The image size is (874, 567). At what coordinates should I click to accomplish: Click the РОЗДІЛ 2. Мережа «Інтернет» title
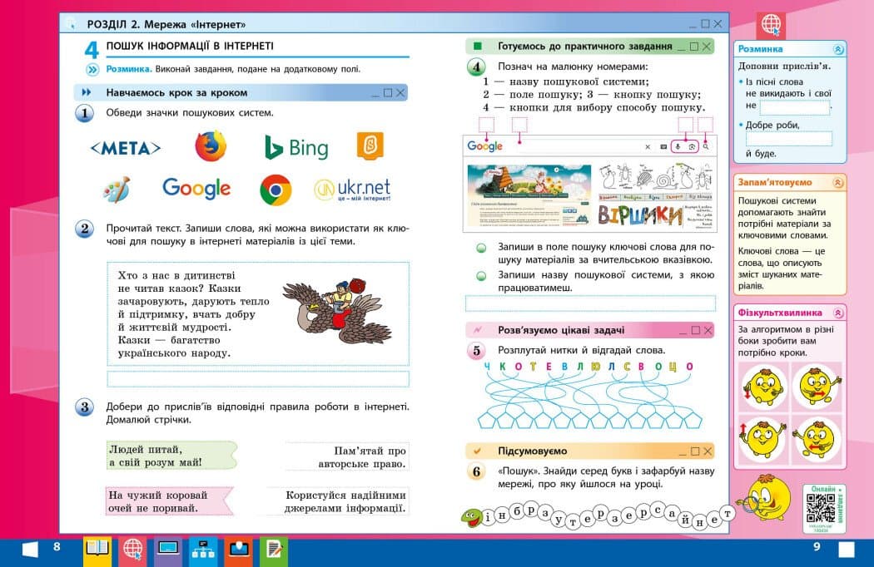pyautogui.click(x=166, y=24)
